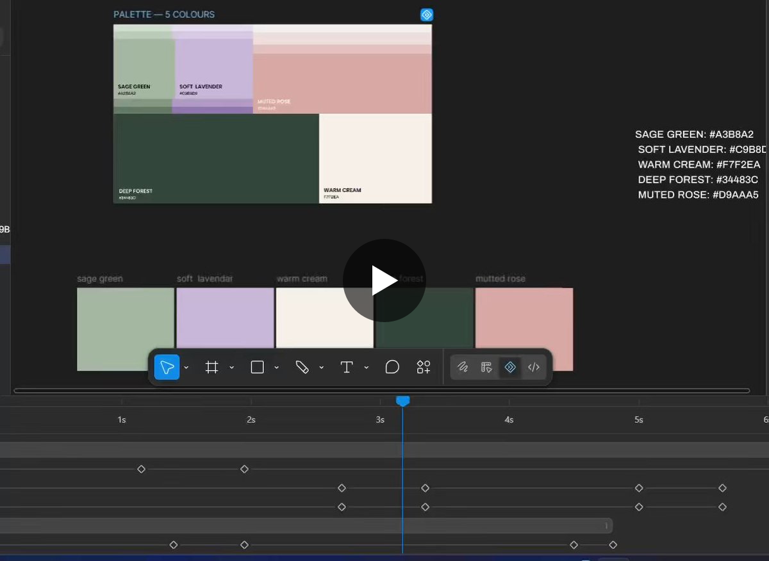Select the SOFT LAVENDER tile in the palette frame
The image size is (769, 561).
(214, 69)
